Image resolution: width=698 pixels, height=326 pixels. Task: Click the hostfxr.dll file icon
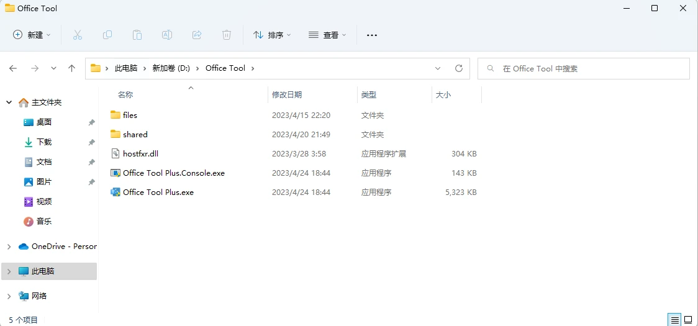(x=116, y=153)
